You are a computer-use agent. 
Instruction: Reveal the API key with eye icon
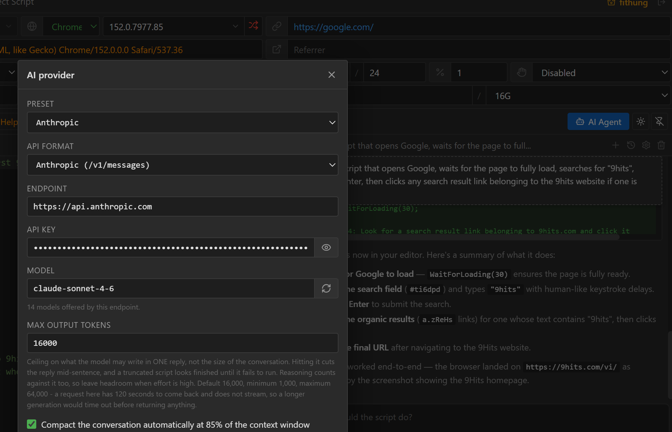(326, 247)
